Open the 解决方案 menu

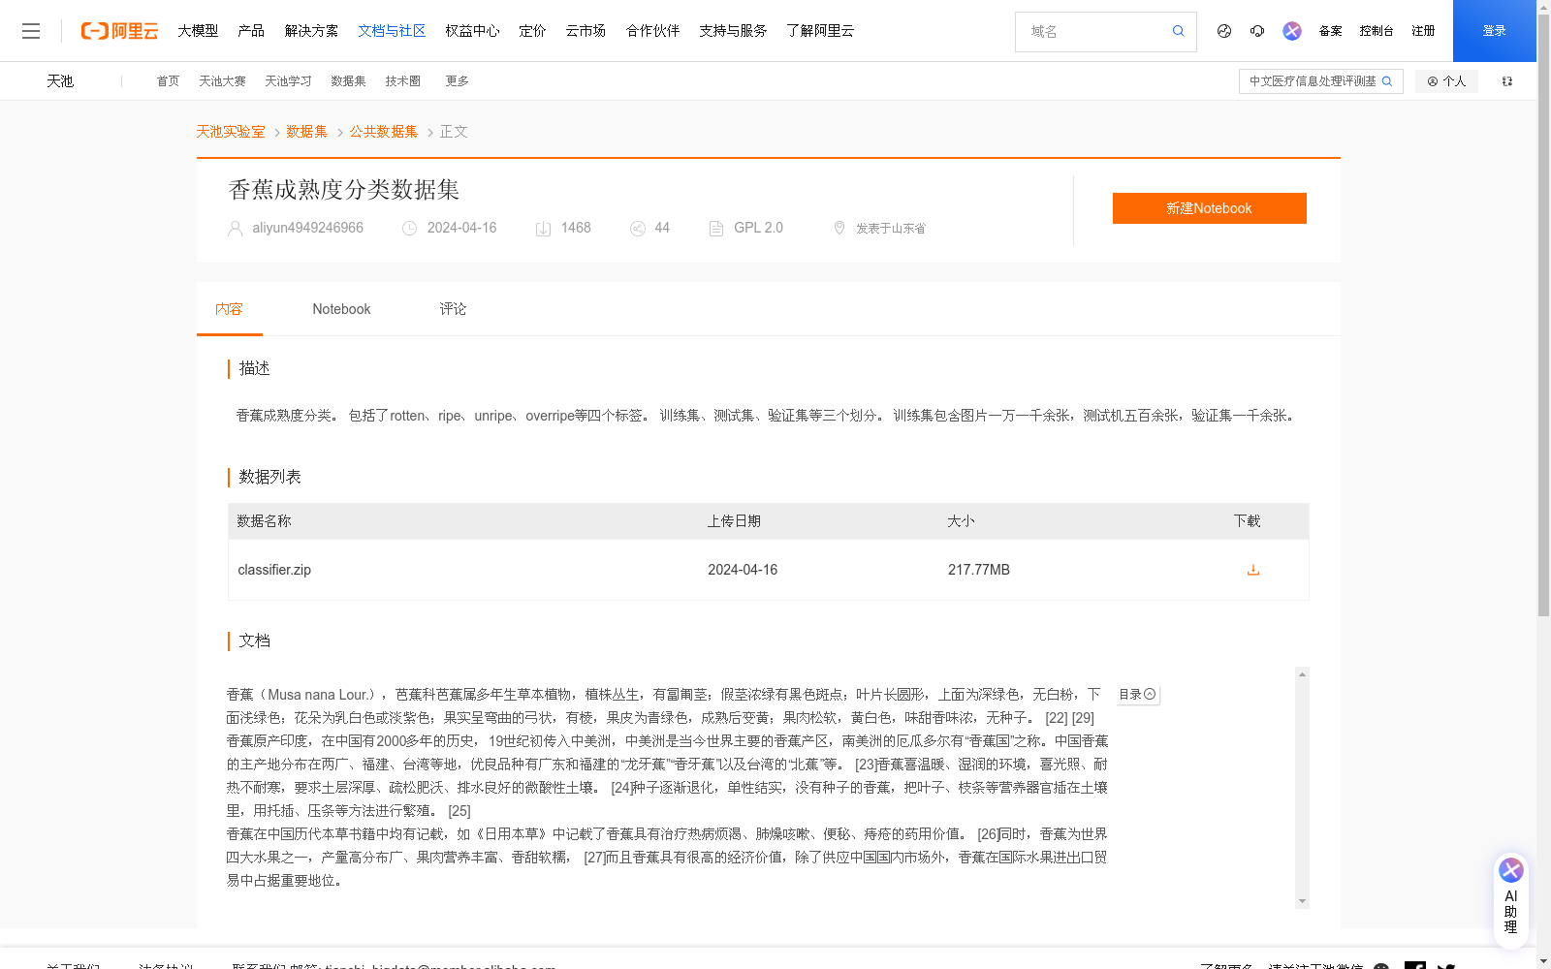click(311, 31)
